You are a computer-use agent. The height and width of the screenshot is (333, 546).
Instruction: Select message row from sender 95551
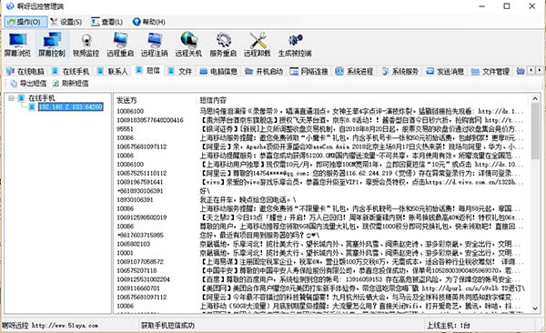tap(319, 129)
